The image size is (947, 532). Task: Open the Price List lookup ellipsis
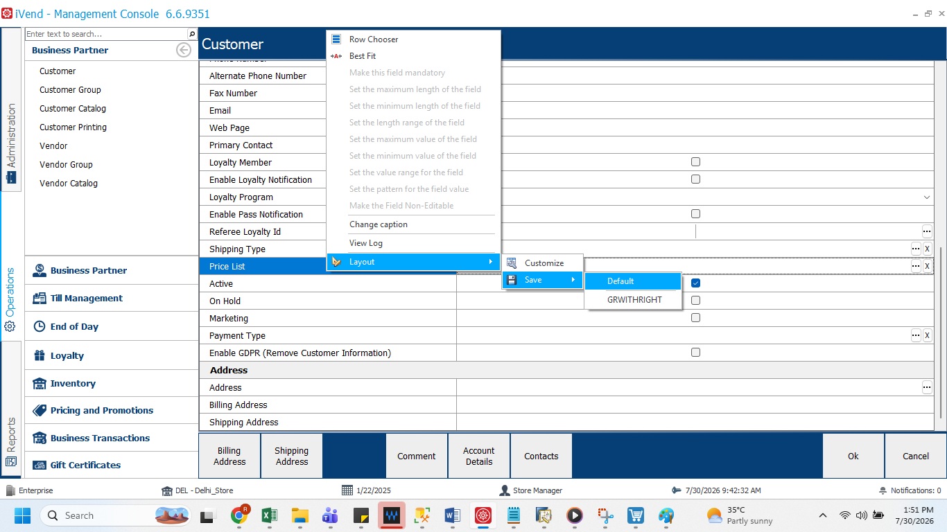(x=916, y=266)
